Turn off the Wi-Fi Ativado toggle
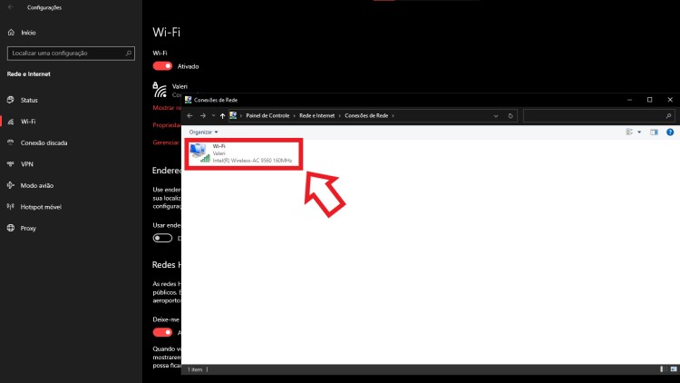 point(162,66)
